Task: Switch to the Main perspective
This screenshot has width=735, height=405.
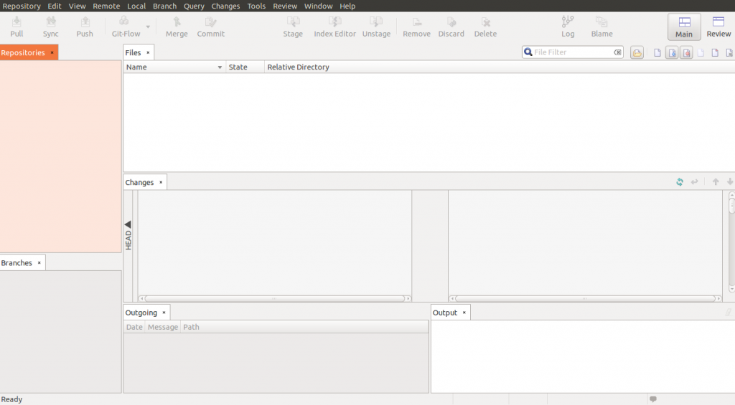Action: (684, 27)
